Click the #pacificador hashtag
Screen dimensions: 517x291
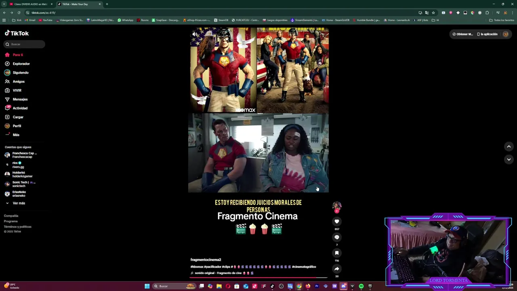point(212,267)
